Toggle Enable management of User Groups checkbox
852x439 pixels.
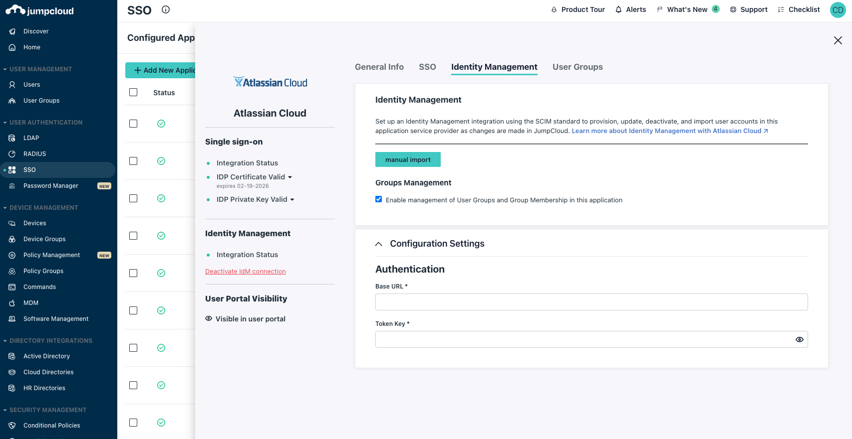tap(379, 199)
